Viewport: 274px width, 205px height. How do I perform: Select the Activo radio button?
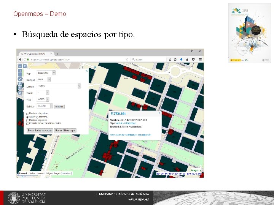coord(27,117)
